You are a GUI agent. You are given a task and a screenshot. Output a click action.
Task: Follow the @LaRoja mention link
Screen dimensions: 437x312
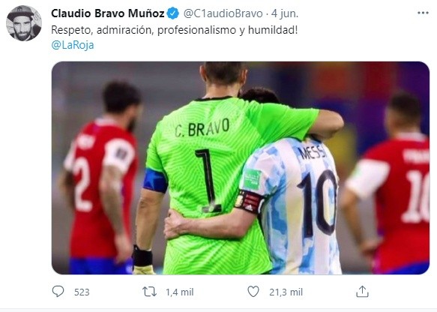73,45
